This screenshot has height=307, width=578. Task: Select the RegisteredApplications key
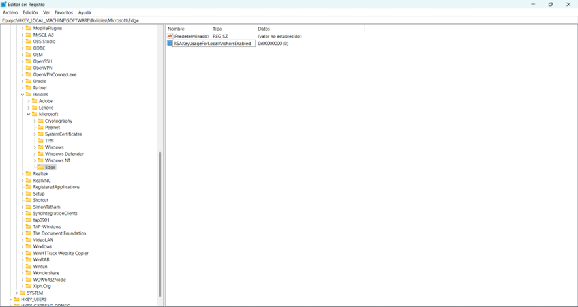coord(56,187)
